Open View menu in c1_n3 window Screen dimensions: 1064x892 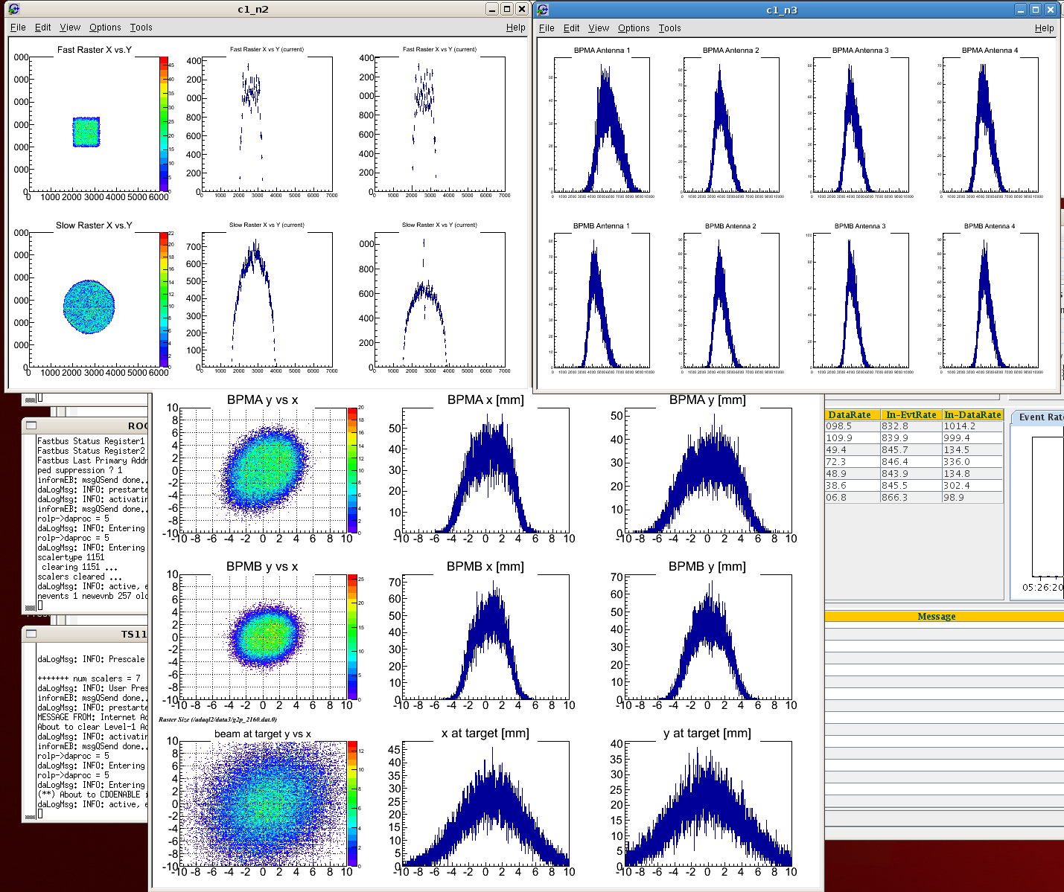(x=599, y=28)
